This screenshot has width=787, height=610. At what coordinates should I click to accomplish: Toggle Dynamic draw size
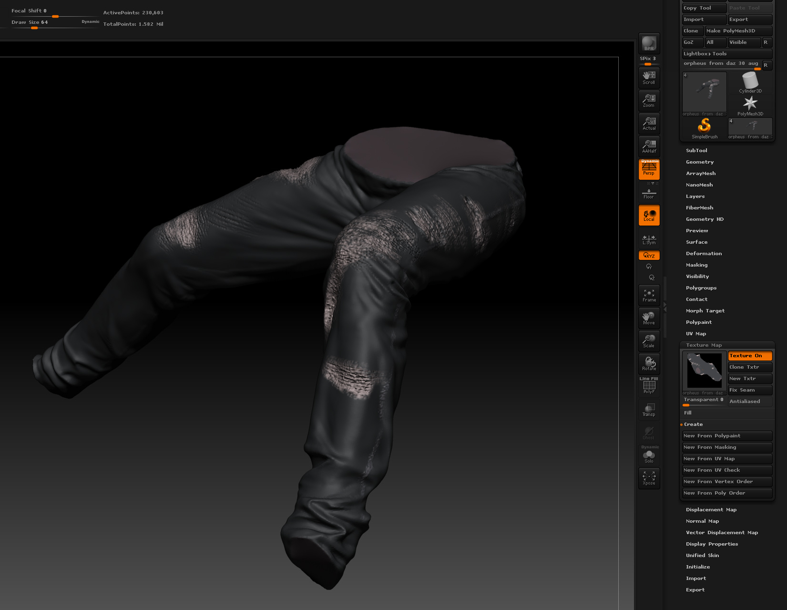point(90,22)
